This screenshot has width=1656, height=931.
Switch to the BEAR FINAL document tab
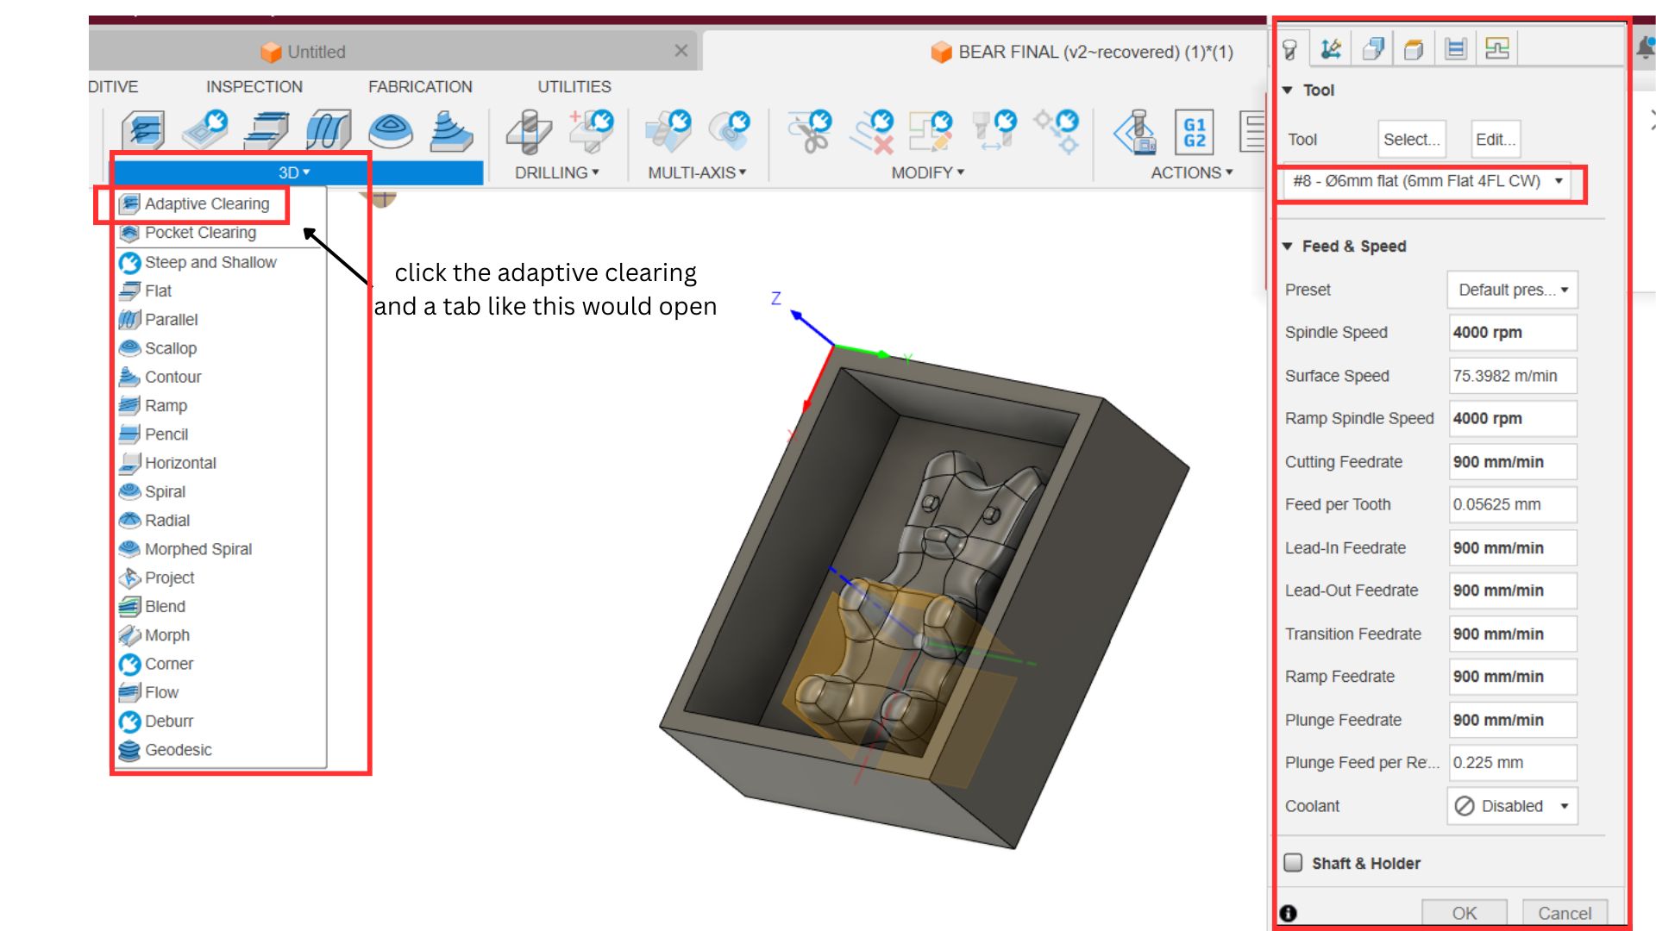pos(1082,52)
